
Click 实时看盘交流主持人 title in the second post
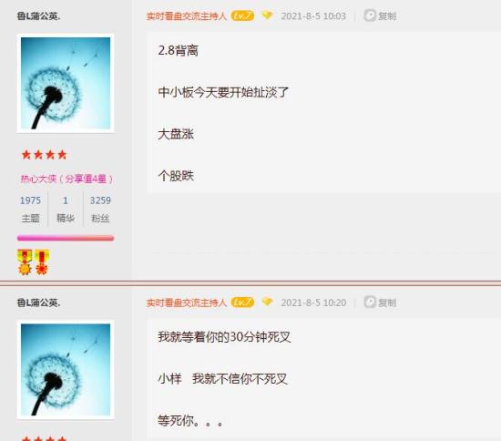pyautogui.click(x=186, y=303)
